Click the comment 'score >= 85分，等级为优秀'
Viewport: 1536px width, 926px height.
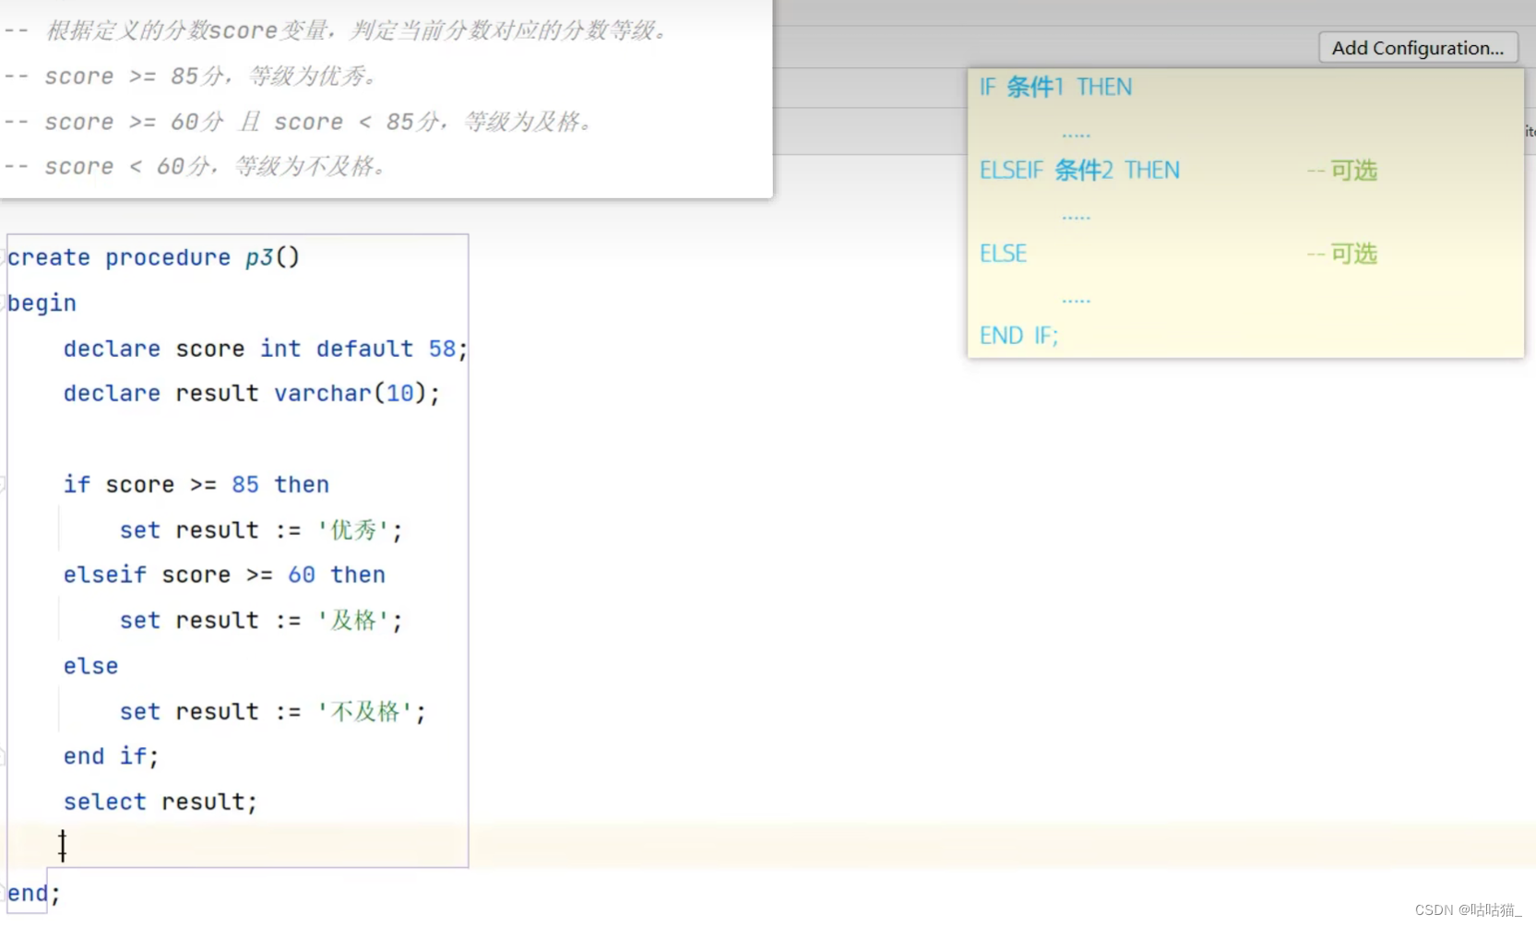(191, 76)
